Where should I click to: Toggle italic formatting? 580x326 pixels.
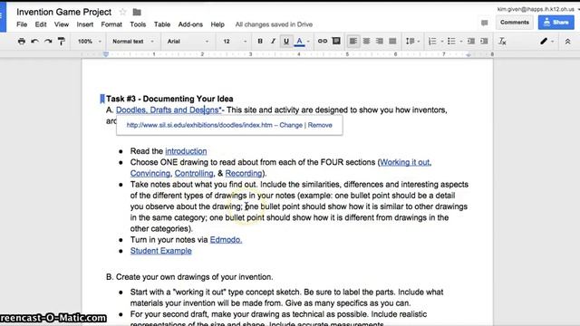[x=273, y=41]
